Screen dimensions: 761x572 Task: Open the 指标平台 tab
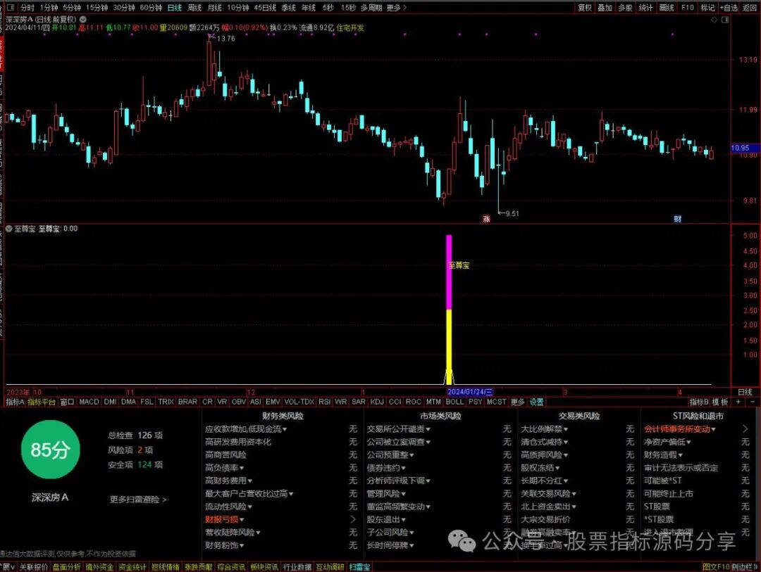42,402
